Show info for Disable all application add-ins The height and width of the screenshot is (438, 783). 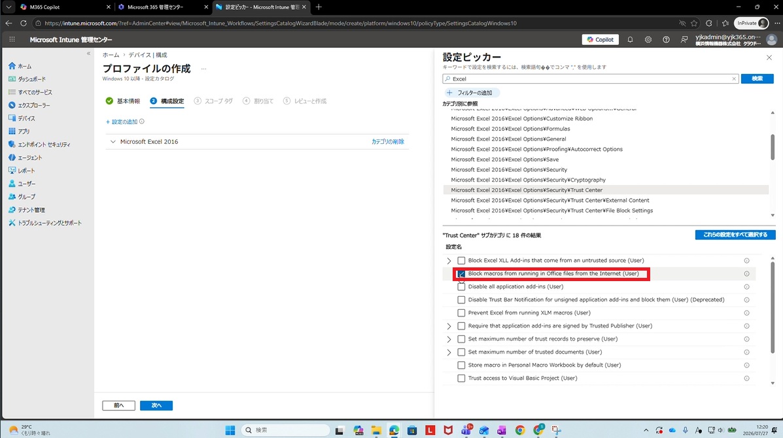tap(746, 287)
